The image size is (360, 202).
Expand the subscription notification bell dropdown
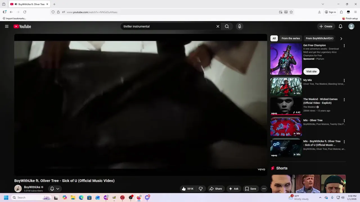coord(55,189)
